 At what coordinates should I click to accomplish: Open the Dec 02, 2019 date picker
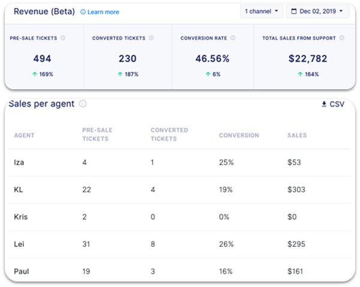click(317, 11)
